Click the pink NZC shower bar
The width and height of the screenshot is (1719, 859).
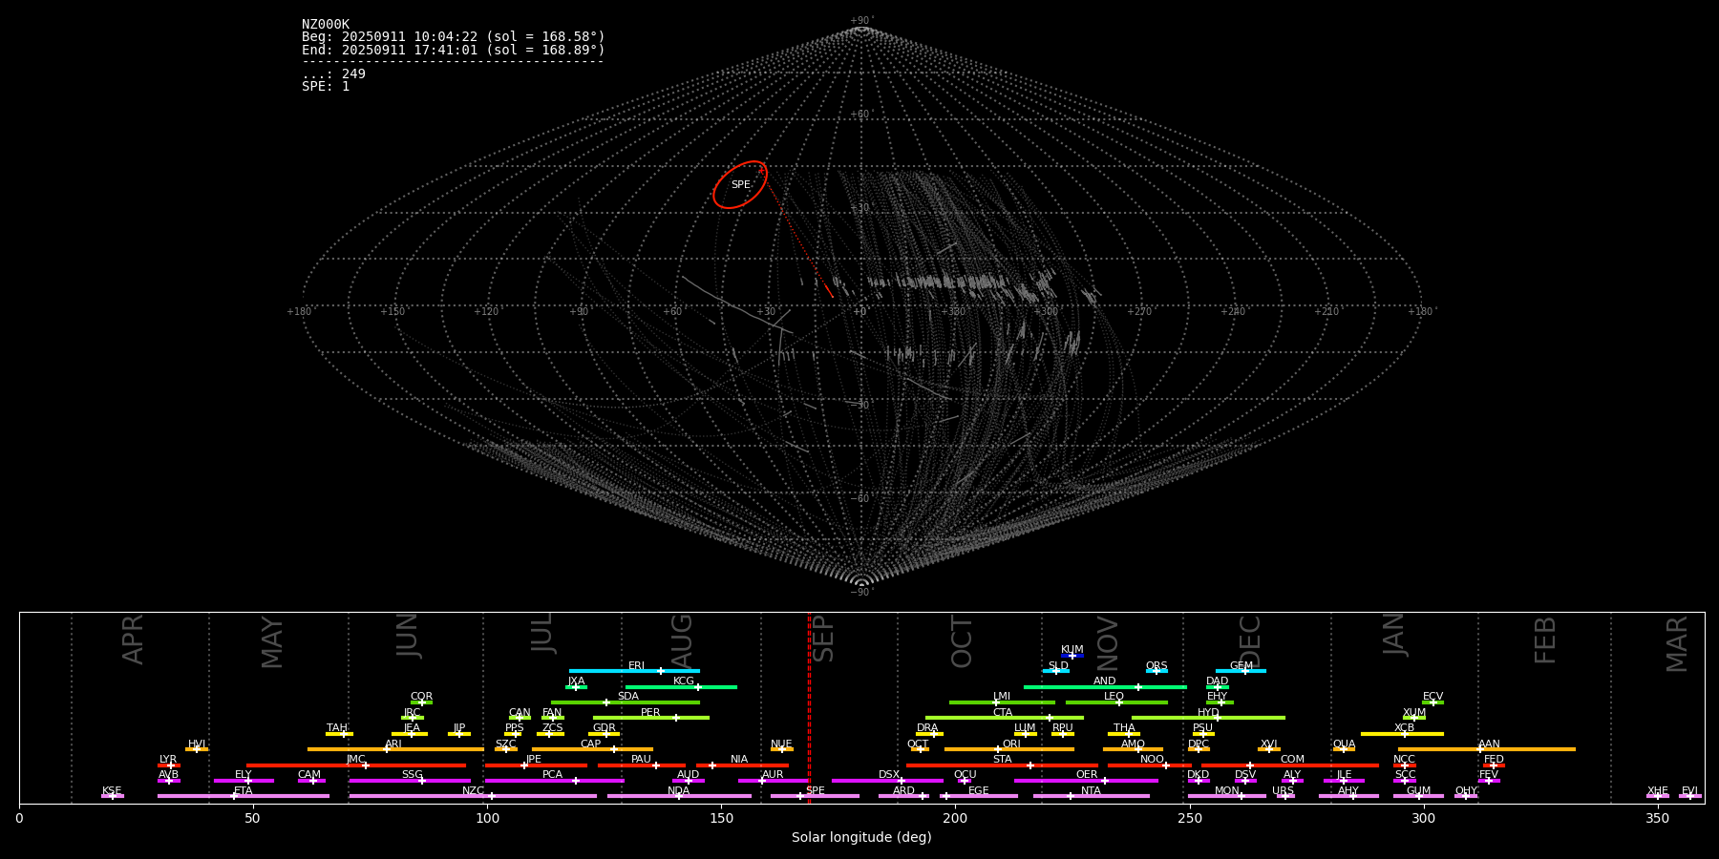click(x=473, y=796)
